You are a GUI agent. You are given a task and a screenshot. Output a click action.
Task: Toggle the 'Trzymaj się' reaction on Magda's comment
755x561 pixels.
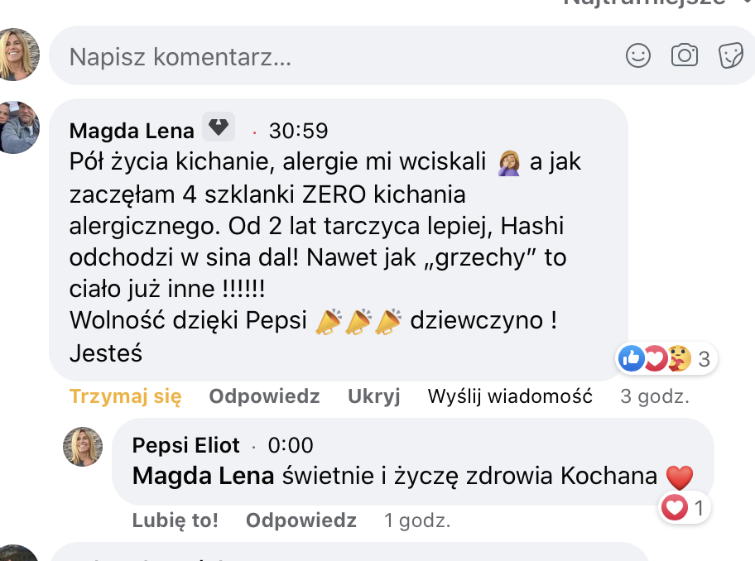coord(125,396)
